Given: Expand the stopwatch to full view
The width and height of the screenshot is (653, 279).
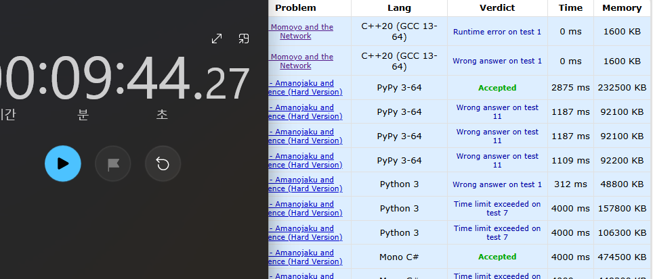Looking at the screenshot, I should (217, 39).
